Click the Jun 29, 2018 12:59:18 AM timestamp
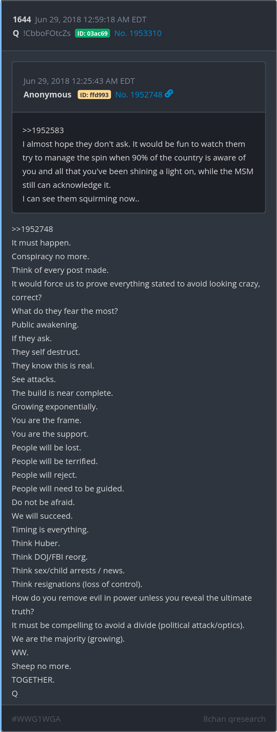Screen dimensions: 277x732 [x=90, y=20]
